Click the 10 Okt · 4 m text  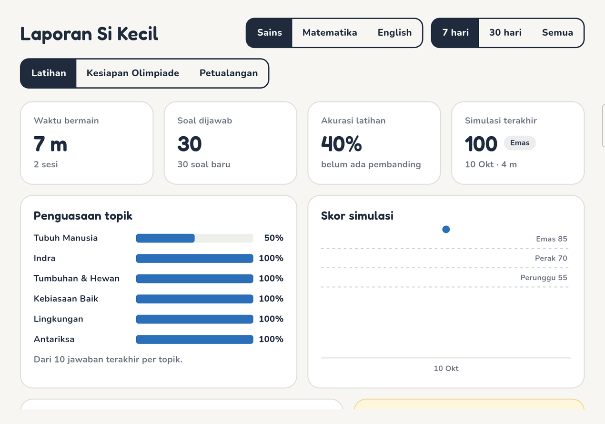(491, 164)
